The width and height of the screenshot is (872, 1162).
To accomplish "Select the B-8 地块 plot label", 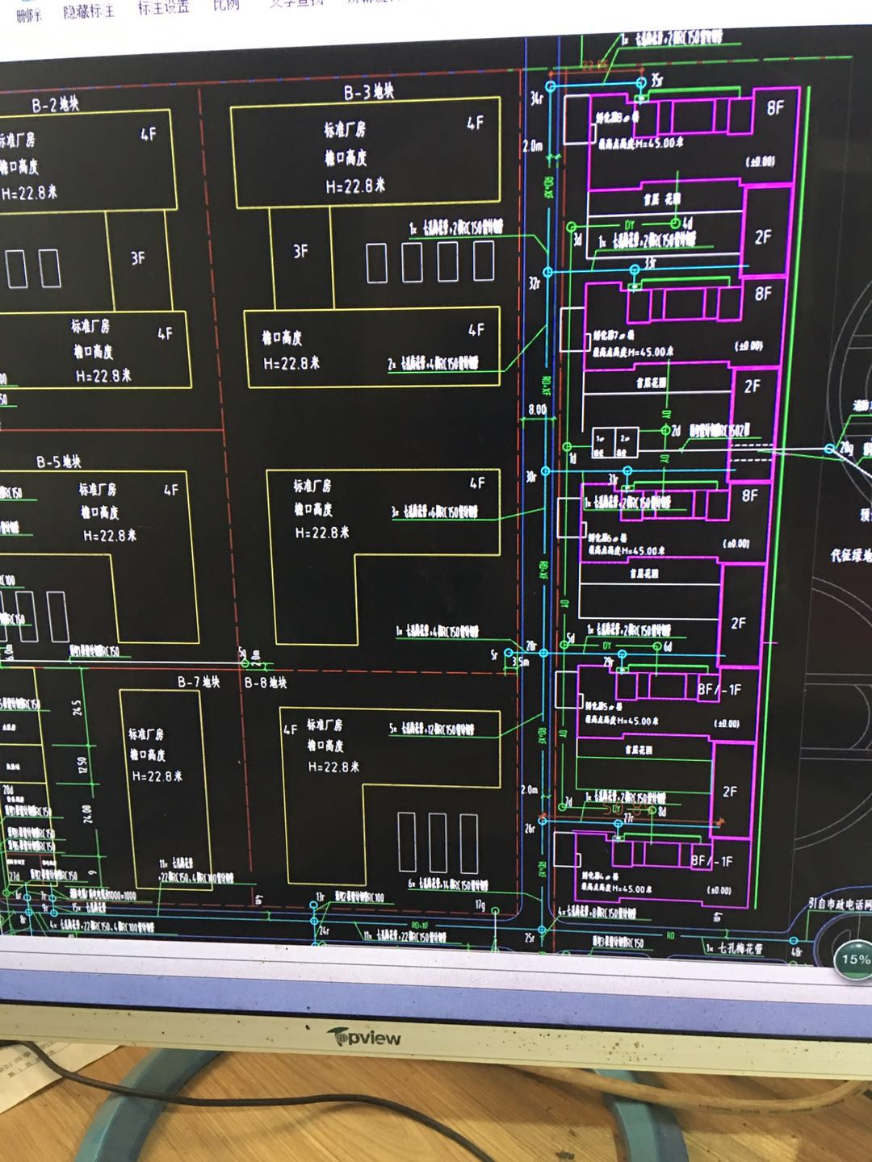I will click(266, 683).
